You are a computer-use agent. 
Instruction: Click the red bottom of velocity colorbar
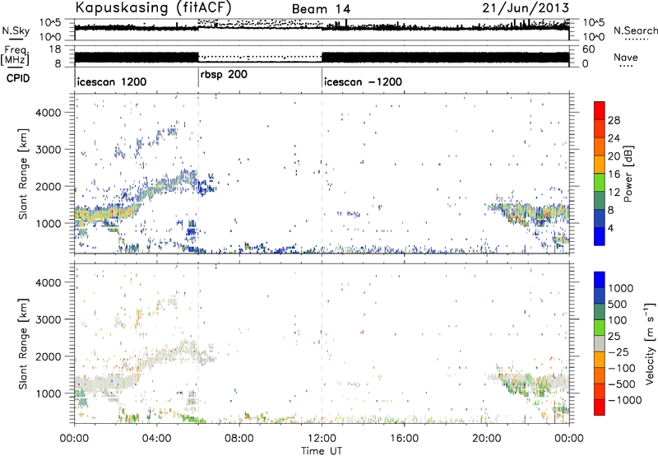pyautogui.click(x=600, y=407)
